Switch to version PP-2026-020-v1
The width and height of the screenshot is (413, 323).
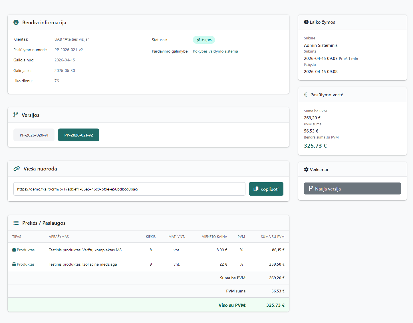click(x=34, y=135)
